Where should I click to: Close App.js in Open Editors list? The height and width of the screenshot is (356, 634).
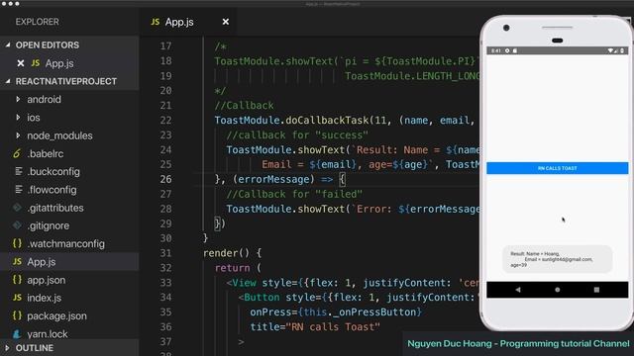[x=21, y=63]
